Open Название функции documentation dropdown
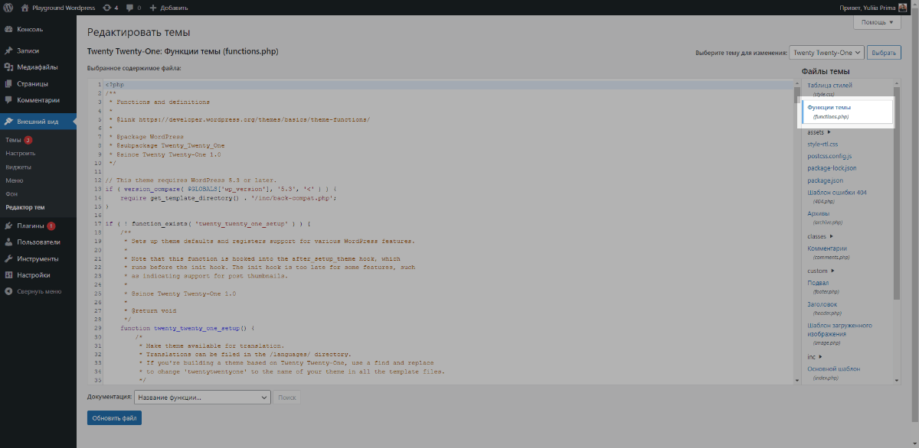The height and width of the screenshot is (448, 919). pos(202,398)
